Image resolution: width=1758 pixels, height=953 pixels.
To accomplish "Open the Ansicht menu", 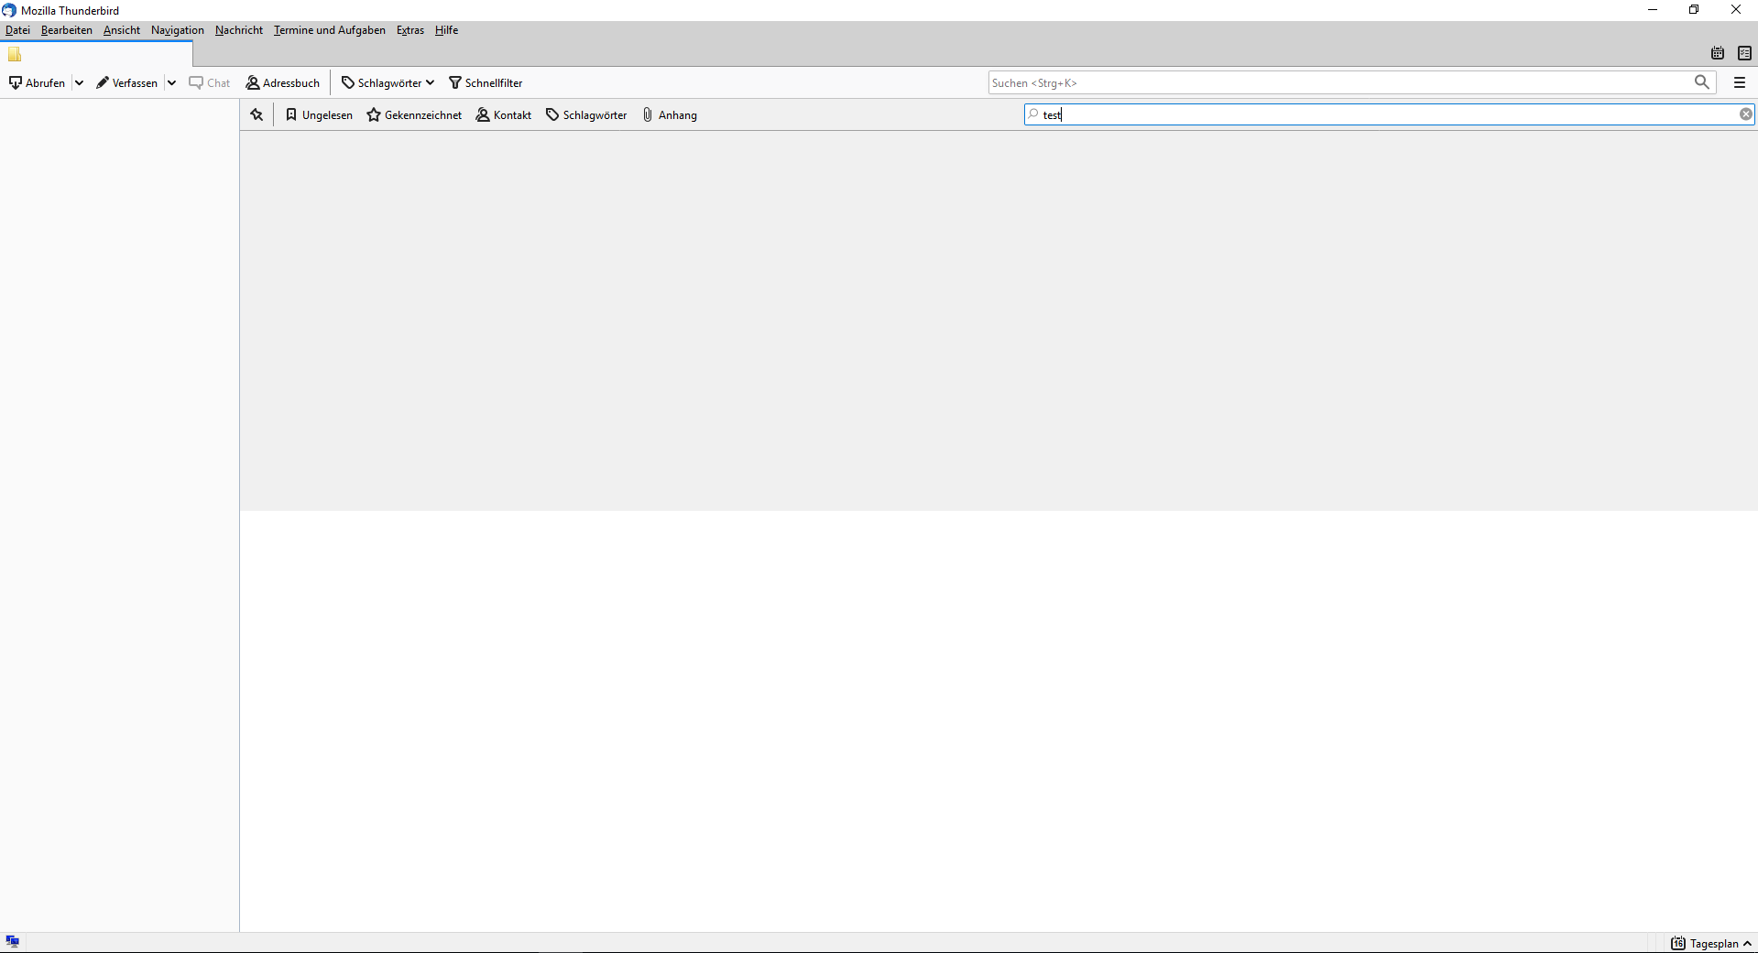I will 122,30.
